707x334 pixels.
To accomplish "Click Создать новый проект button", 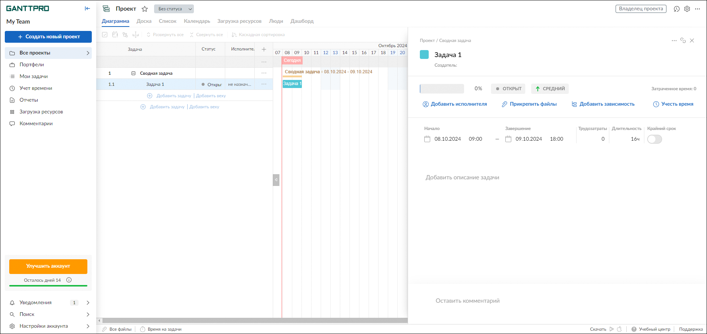I will 48,37.
